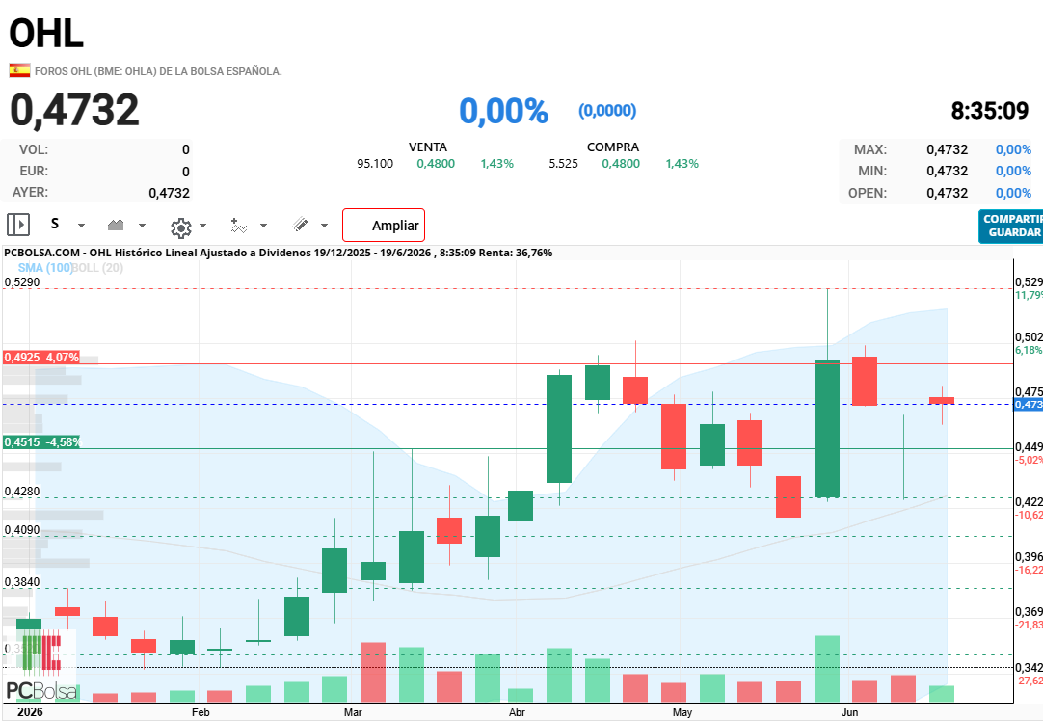Click the May label on time axis
Viewport: 1043px width, 721px height.
click(x=682, y=712)
